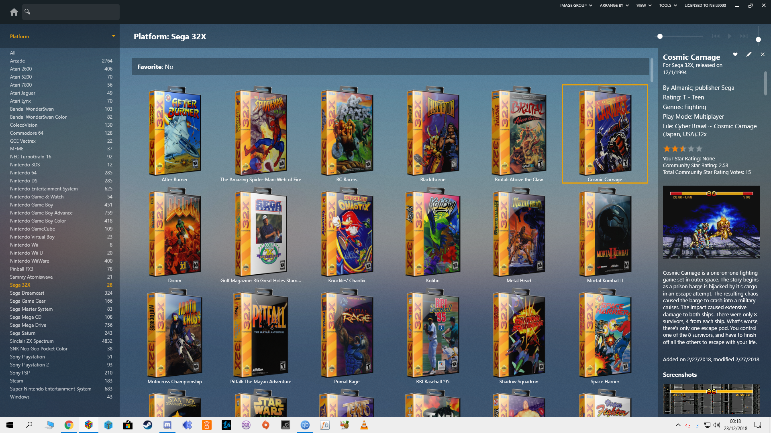Open the Tools menu
The image size is (771, 433).
[x=668, y=6]
